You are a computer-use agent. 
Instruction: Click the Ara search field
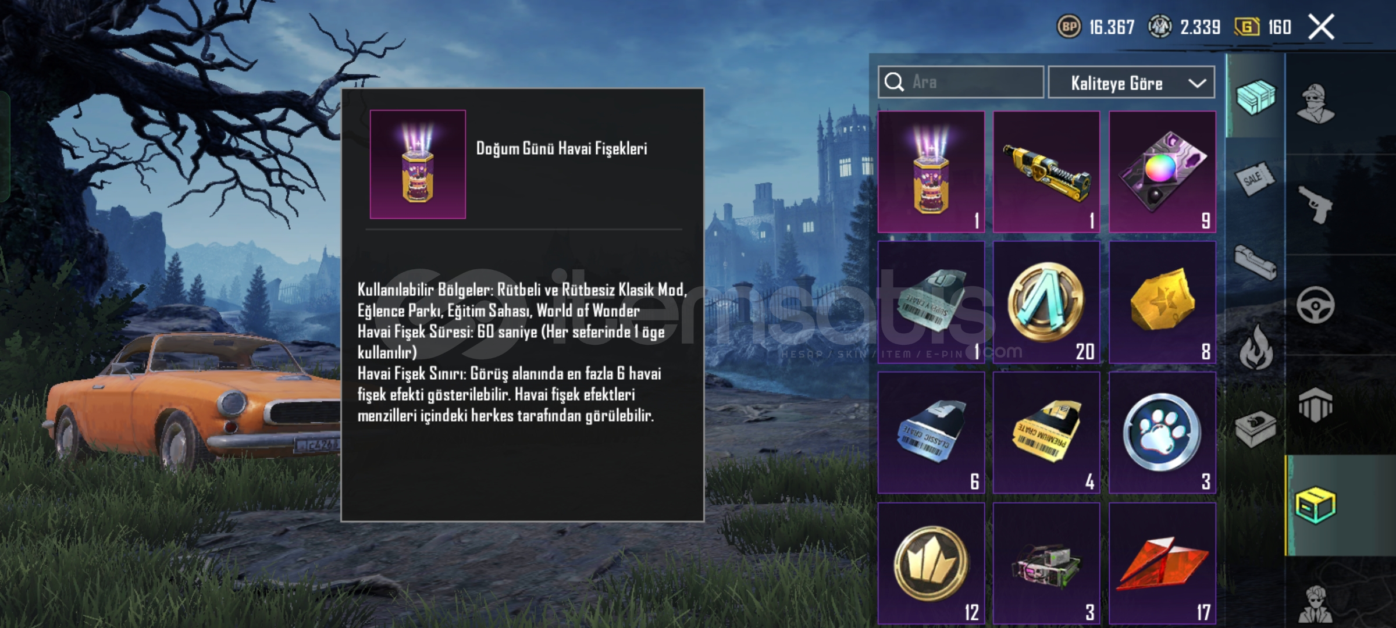[961, 82]
